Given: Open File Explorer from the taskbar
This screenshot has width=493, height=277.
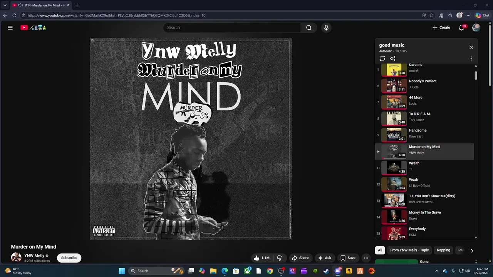Looking at the screenshot, I should click(x=213, y=271).
